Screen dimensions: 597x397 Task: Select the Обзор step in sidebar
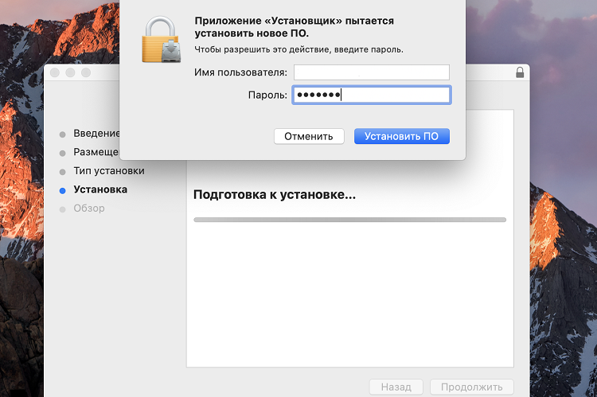[89, 208]
